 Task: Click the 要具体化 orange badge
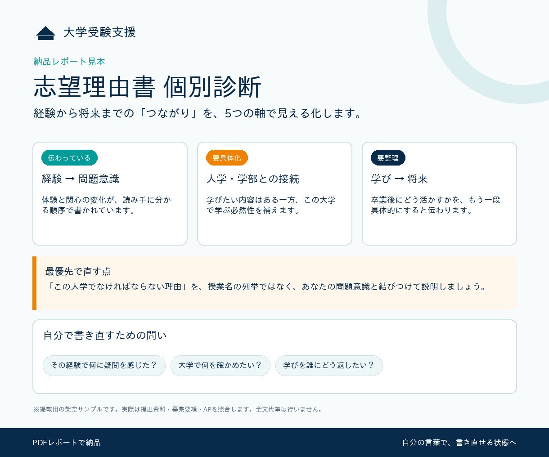tap(227, 158)
